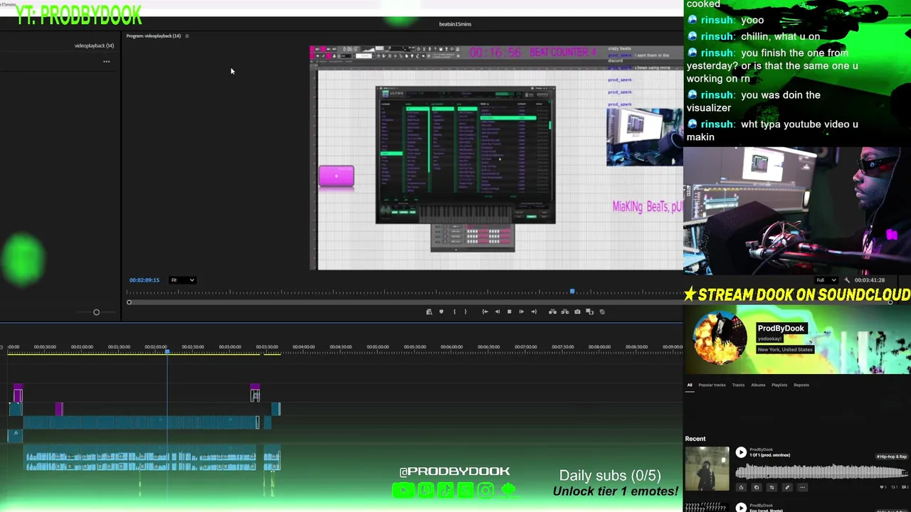Click the Mark In brace icon

point(455,311)
